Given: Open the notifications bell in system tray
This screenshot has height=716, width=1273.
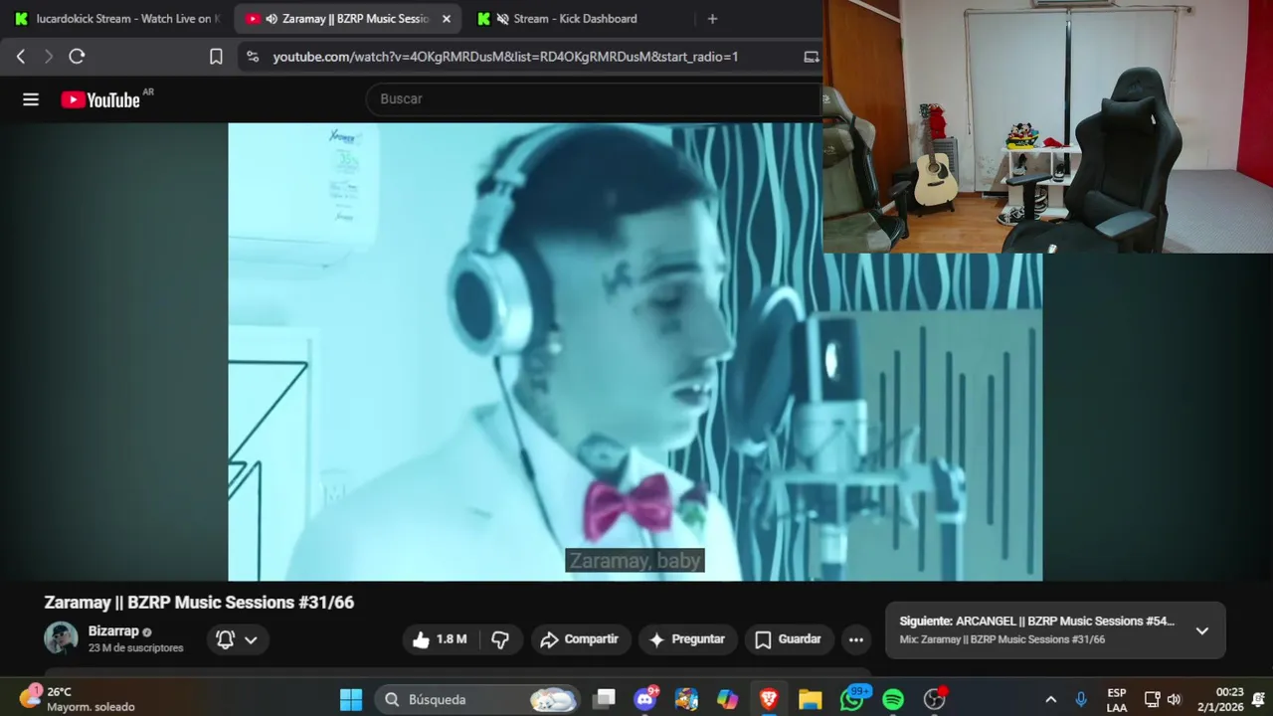Looking at the screenshot, I should 1259,700.
